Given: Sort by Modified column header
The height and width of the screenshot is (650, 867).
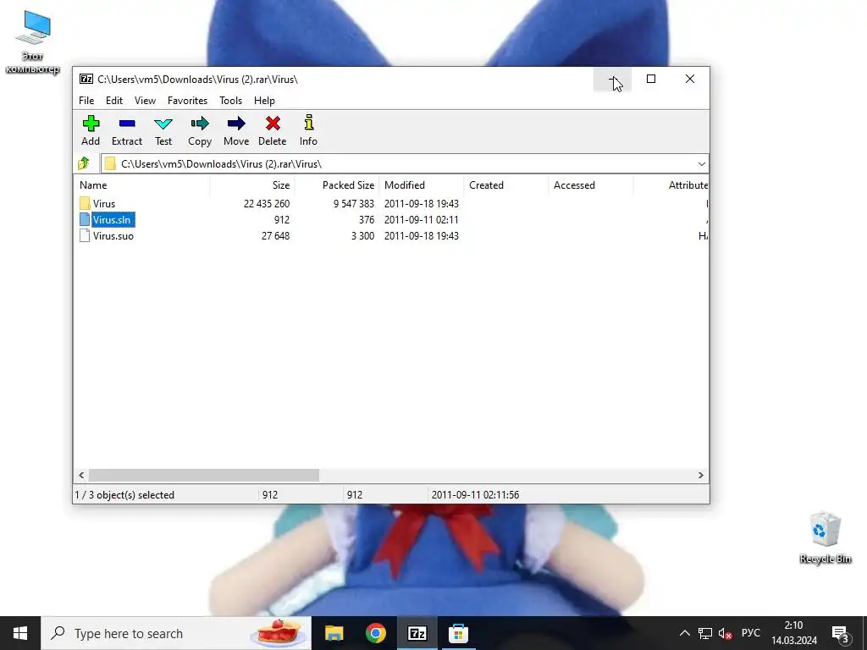Looking at the screenshot, I should click(422, 185).
